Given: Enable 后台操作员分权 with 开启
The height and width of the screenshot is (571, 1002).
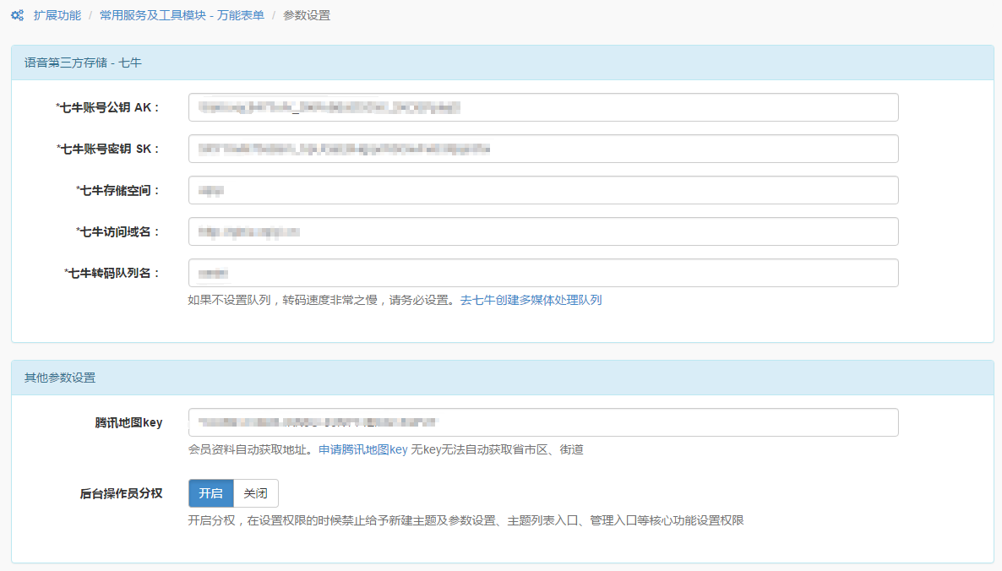Looking at the screenshot, I should click(x=211, y=493).
